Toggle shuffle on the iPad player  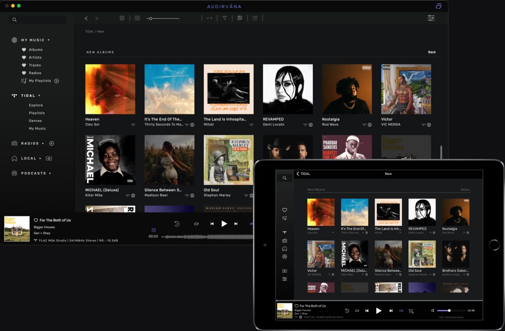pos(401,311)
